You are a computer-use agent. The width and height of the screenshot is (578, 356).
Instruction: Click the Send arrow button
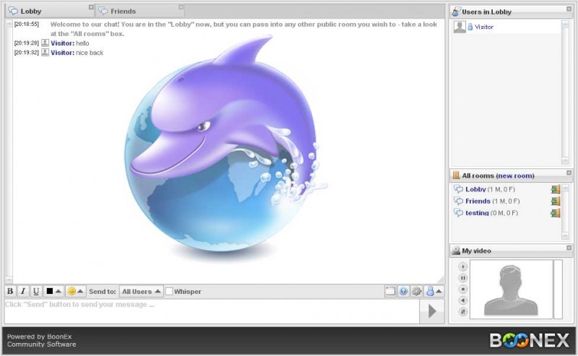pos(432,311)
